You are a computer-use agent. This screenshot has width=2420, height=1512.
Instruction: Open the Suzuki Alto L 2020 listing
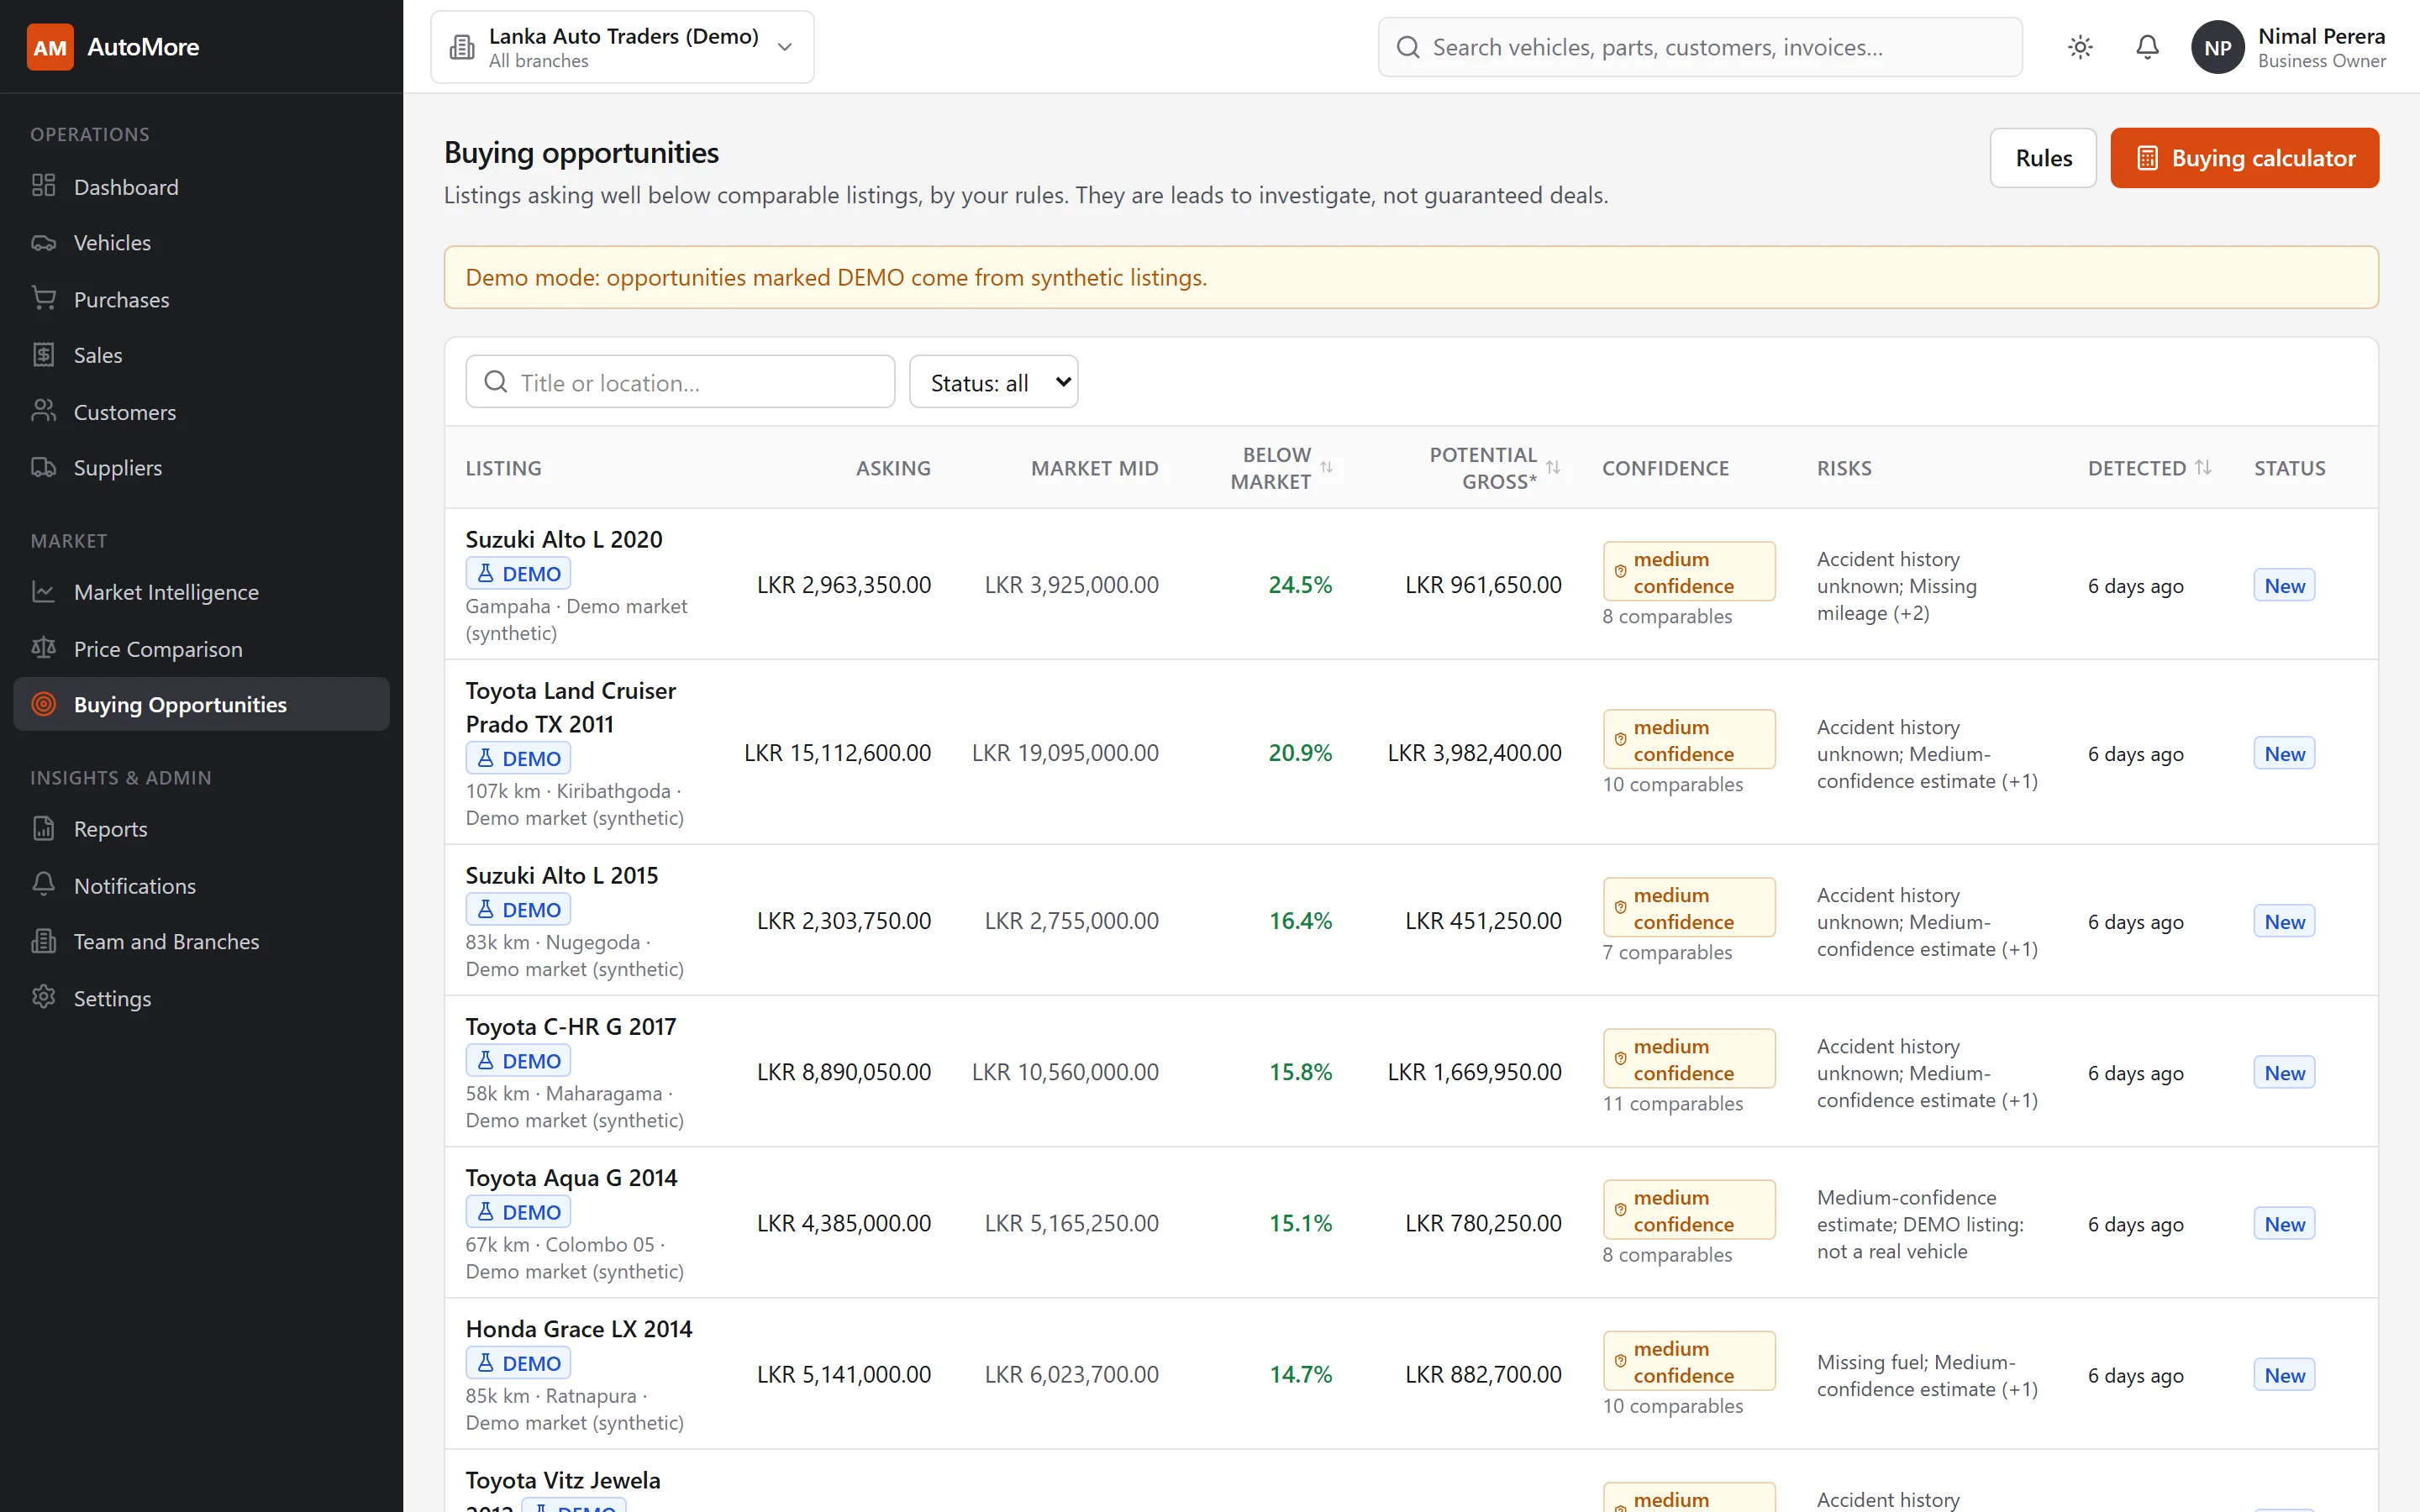(564, 539)
